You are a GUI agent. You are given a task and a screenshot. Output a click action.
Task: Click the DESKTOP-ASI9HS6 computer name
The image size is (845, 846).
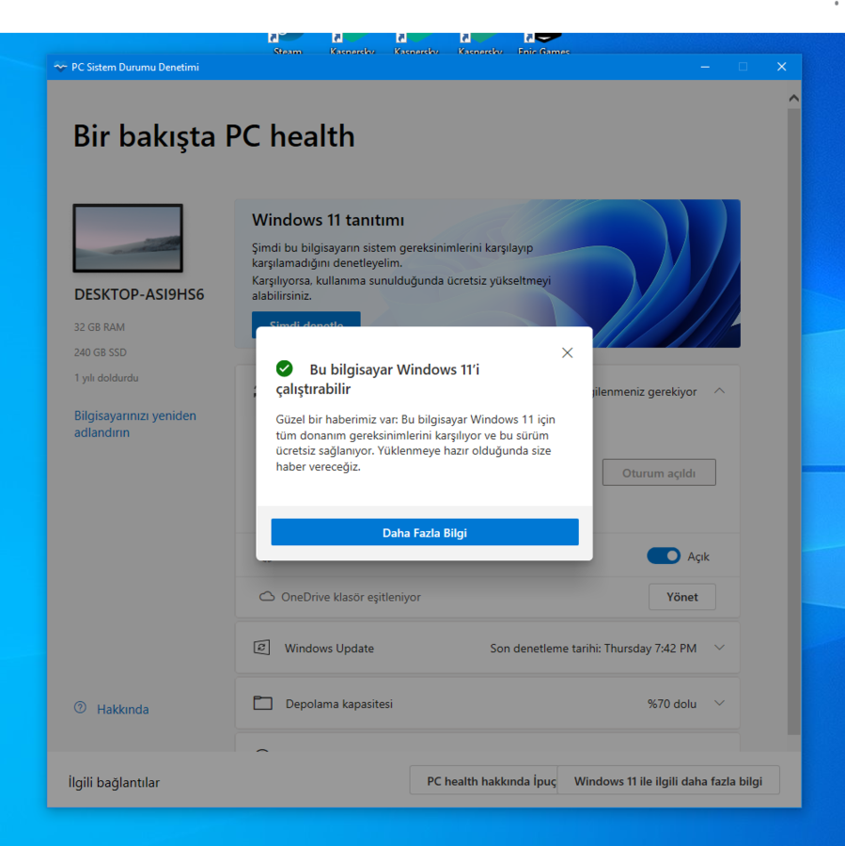pos(139,294)
